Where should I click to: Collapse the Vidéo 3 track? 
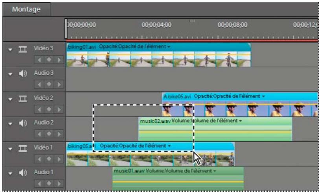10,49
